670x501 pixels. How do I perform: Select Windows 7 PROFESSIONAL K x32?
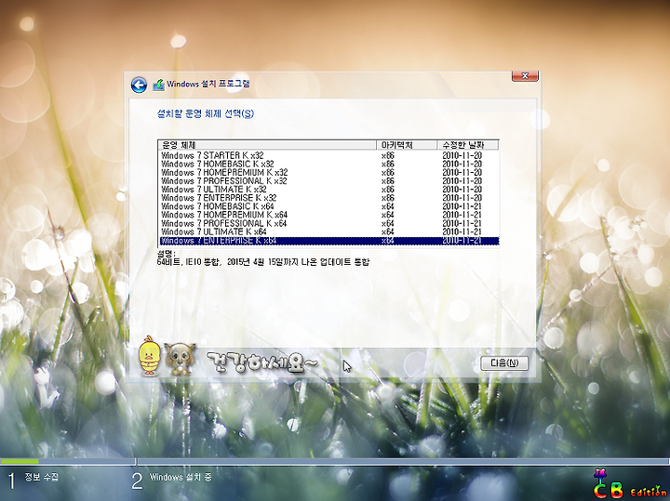(x=328, y=181)
